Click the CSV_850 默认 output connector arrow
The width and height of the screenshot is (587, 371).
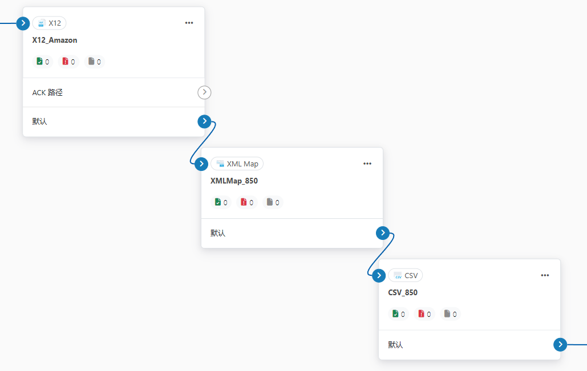(561, 344)
